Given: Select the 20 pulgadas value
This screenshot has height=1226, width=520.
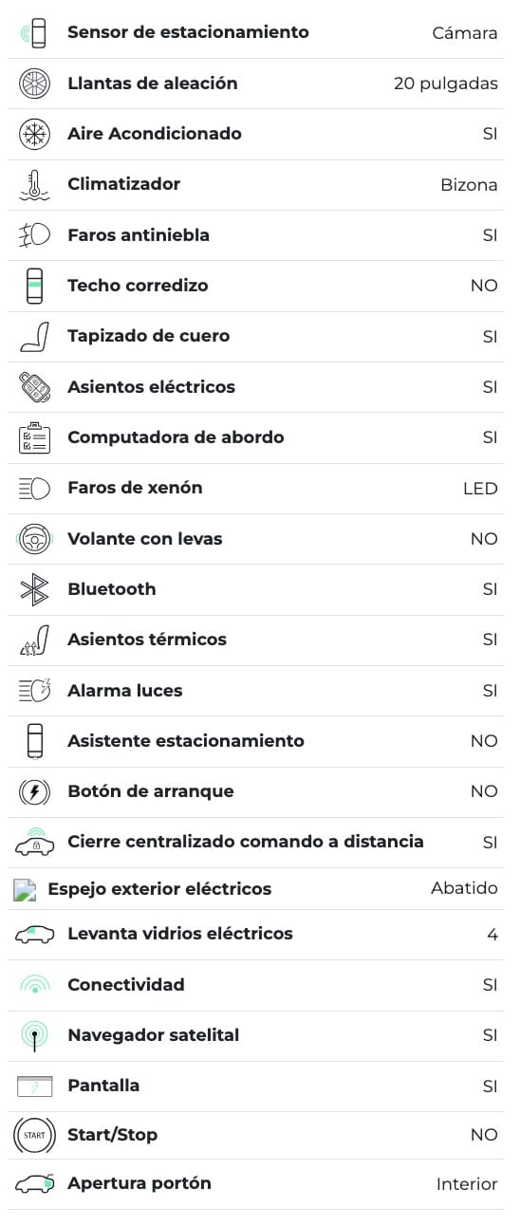Looking at the screenshot, I should (446, 84).
